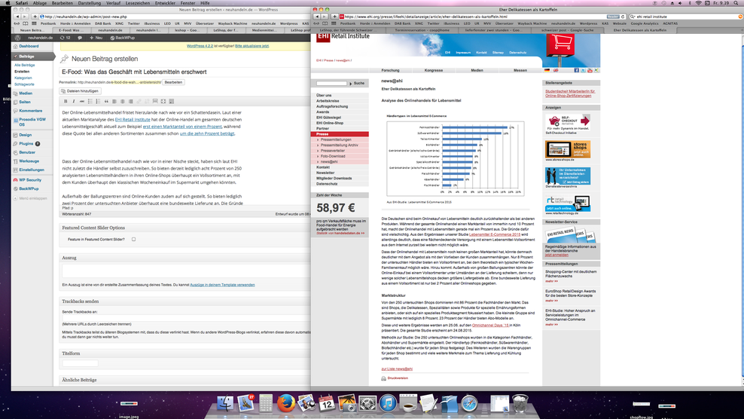Show the kitchen sink toolbar row
The width and height of the screenshot is (744, 419).
[171, 101]
